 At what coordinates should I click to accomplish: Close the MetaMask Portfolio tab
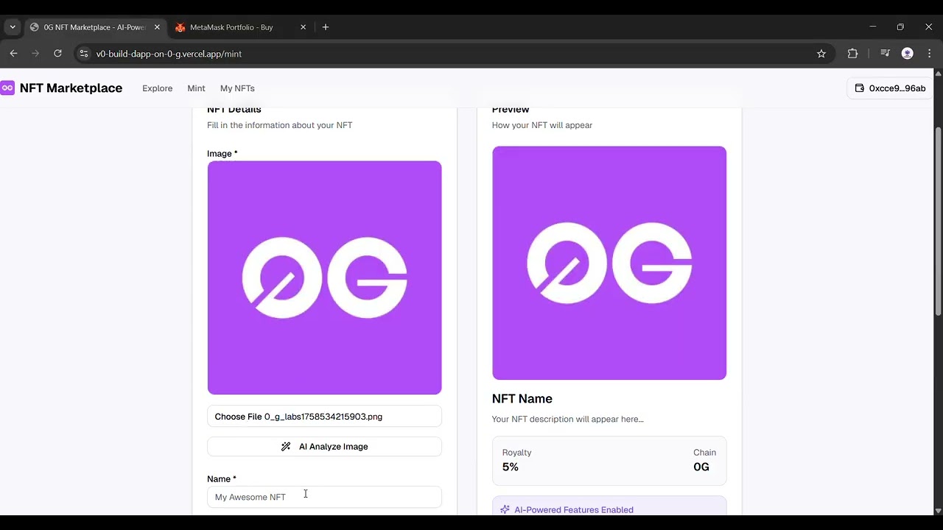pos(303,27)
